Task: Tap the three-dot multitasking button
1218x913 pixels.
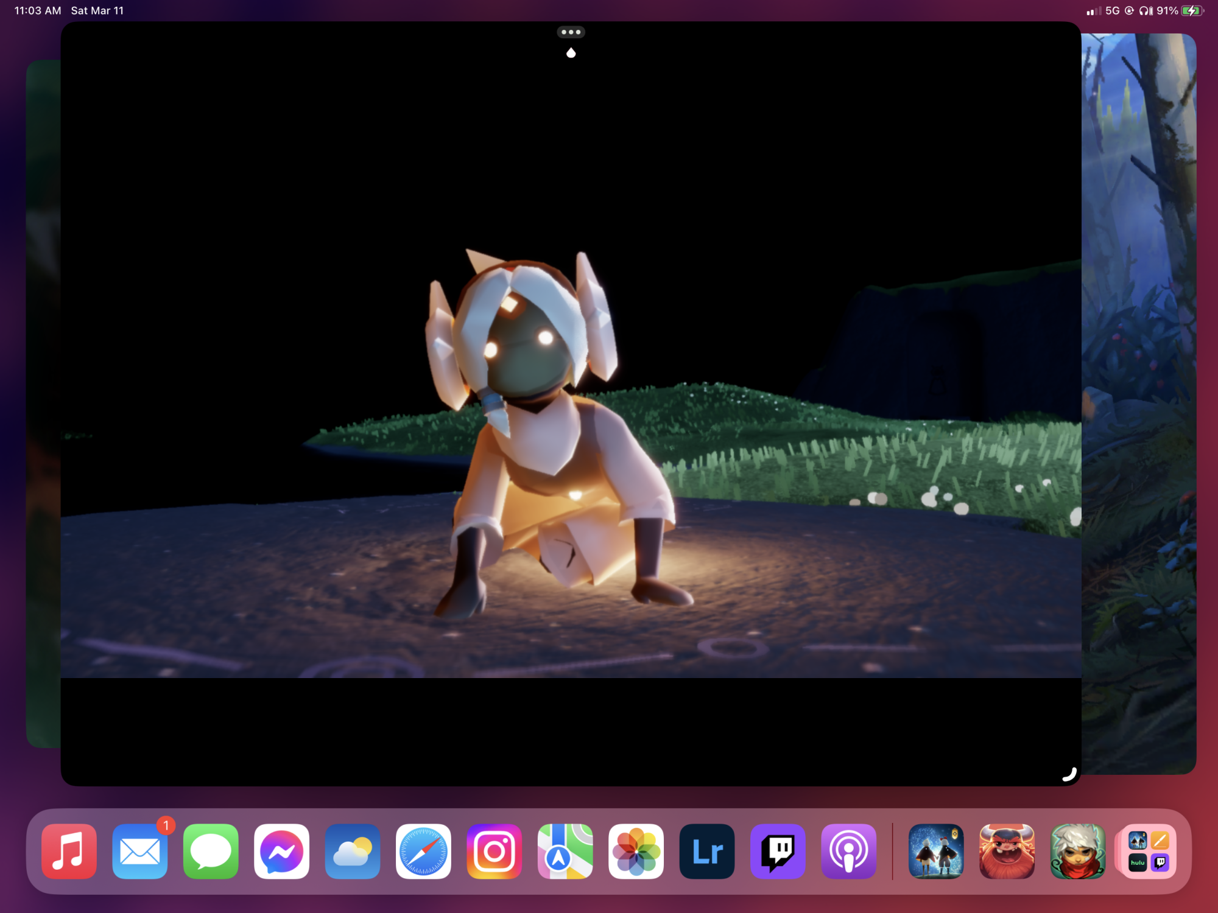Action: (571, 32)
